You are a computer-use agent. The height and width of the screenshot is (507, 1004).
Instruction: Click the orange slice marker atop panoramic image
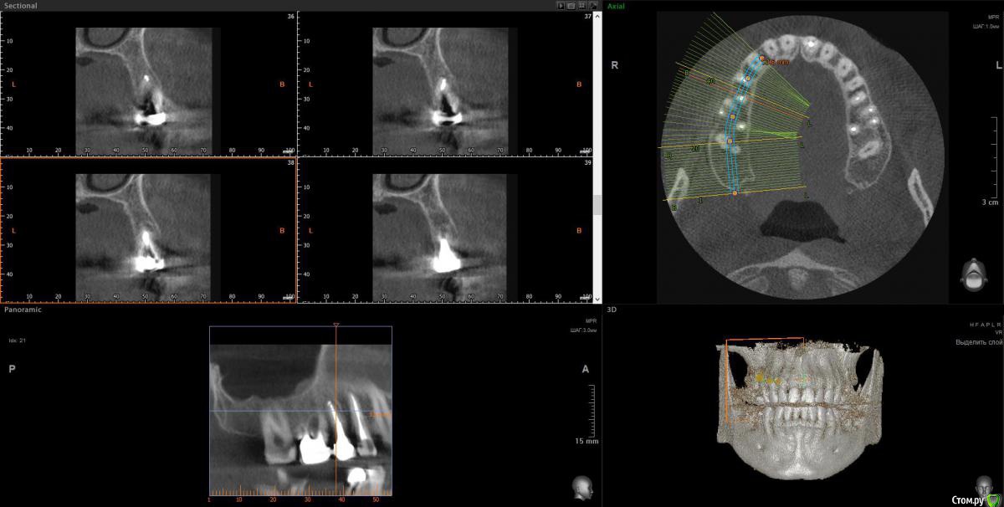[x=336, y=323]
